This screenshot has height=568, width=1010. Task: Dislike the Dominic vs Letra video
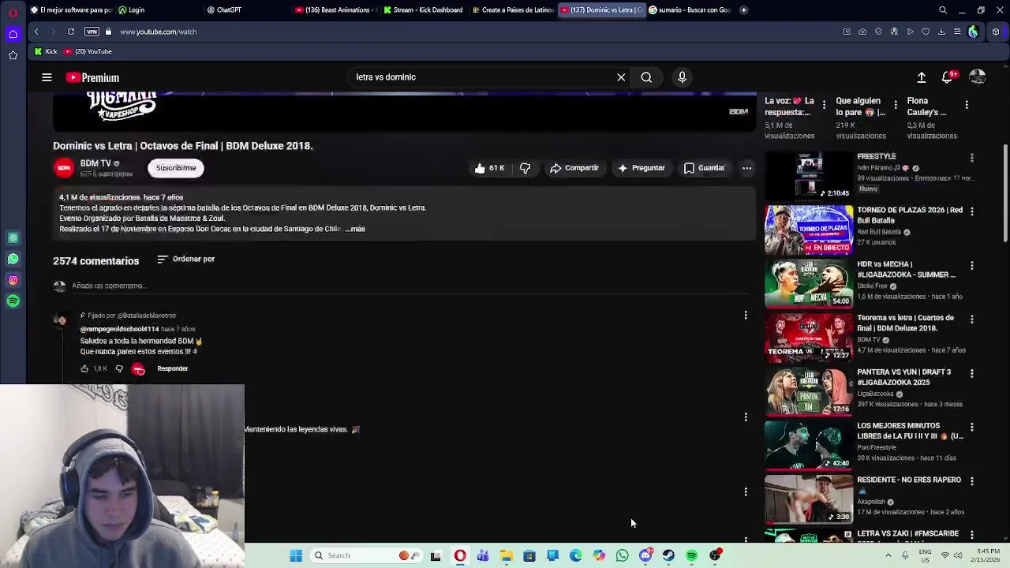pyautogui.click(x=525, y=168)
